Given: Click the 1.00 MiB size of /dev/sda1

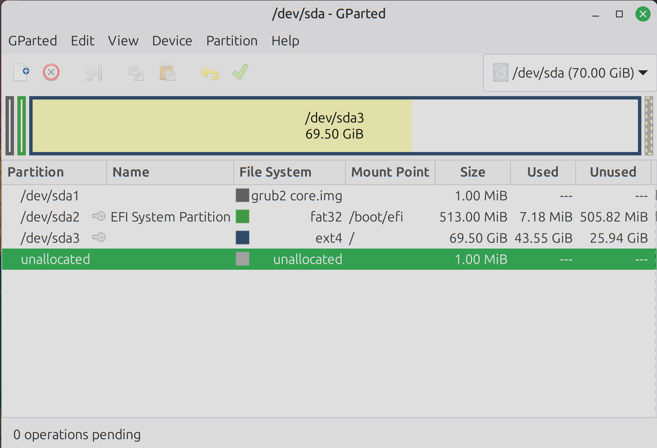Looking at the screenshot, I should (481, 196).
